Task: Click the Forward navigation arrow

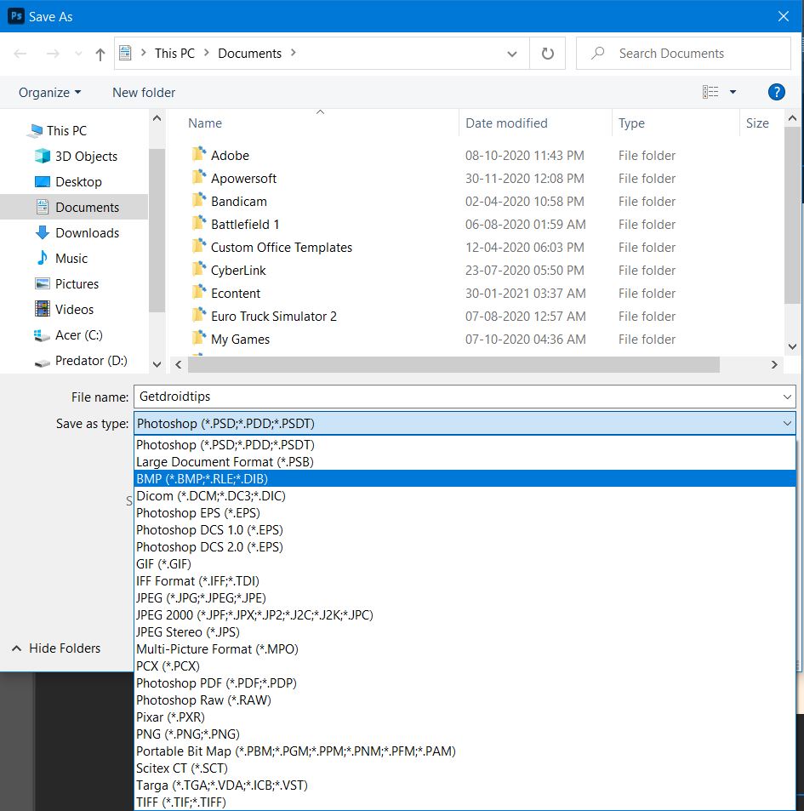Action: point(53,54)
